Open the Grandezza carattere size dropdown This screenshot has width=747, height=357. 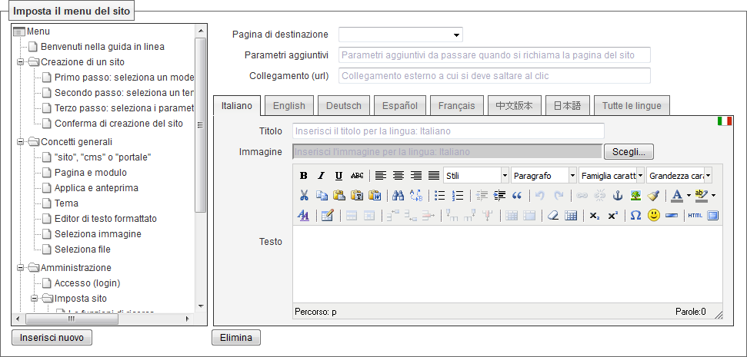pyautogui.click(x=679, y=175)
